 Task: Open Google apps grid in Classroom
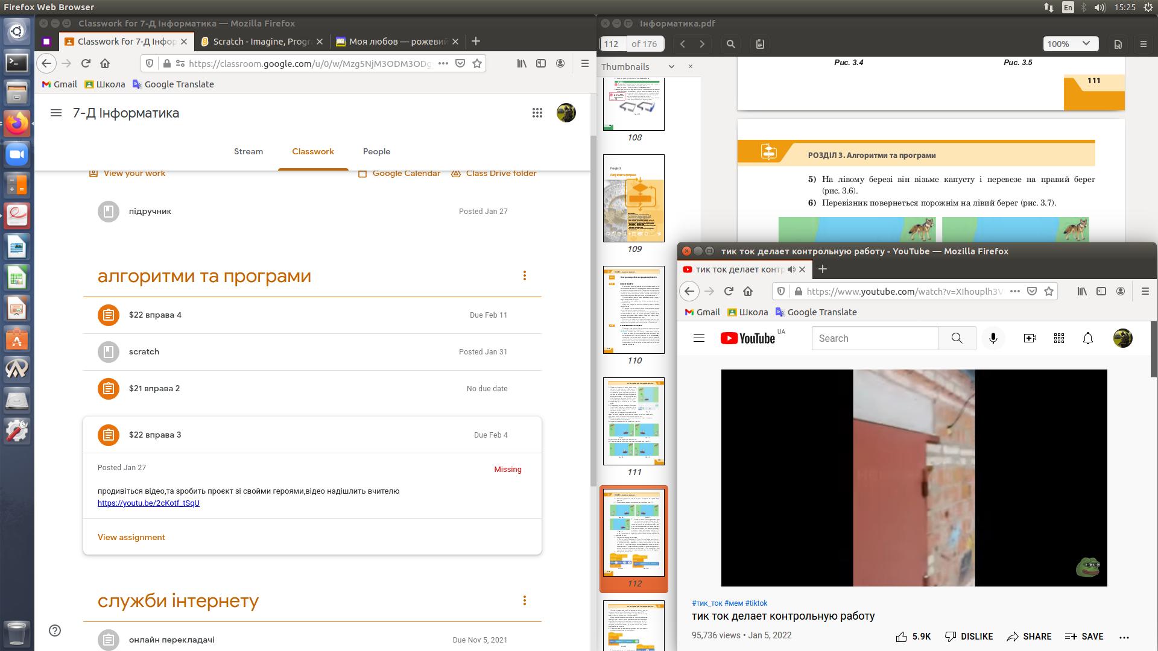537,113
